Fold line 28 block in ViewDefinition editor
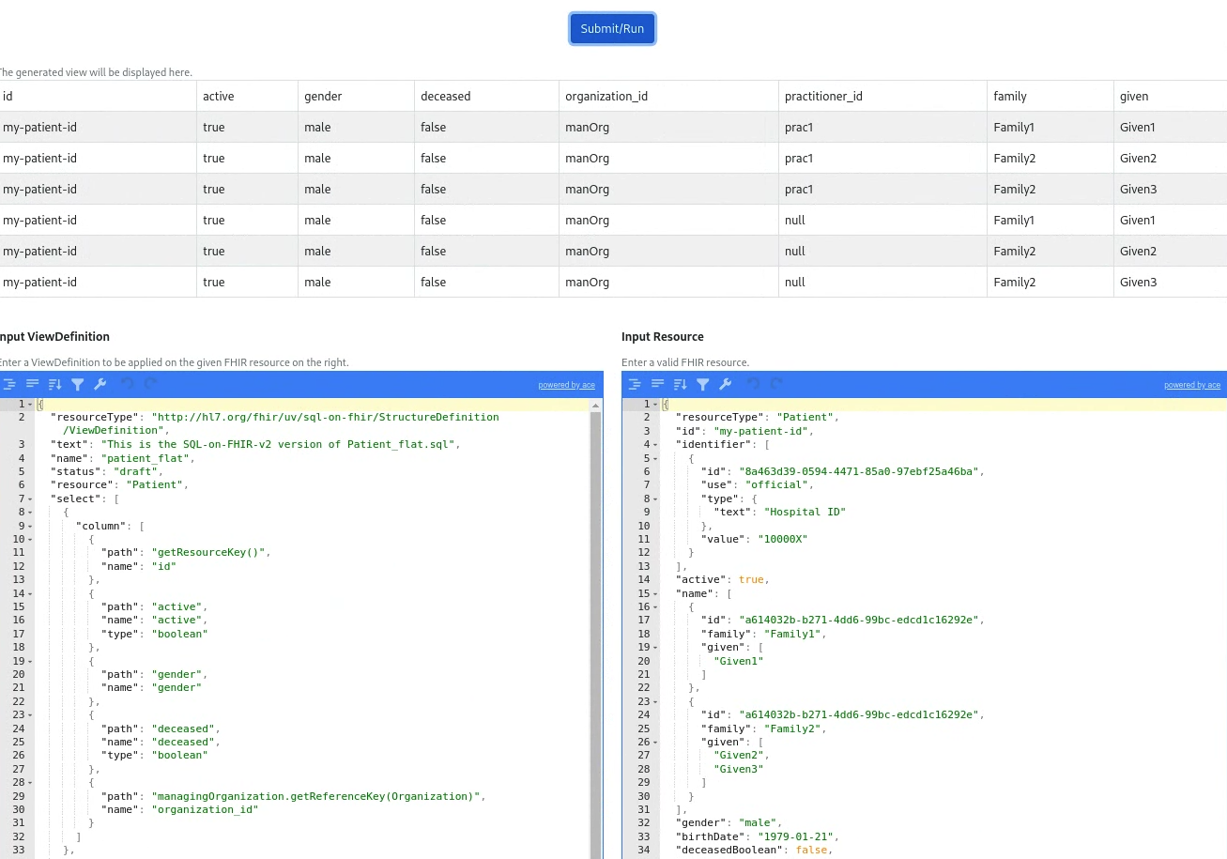Viewport: 1227px width, 859px height. click(x=30, y=782)
